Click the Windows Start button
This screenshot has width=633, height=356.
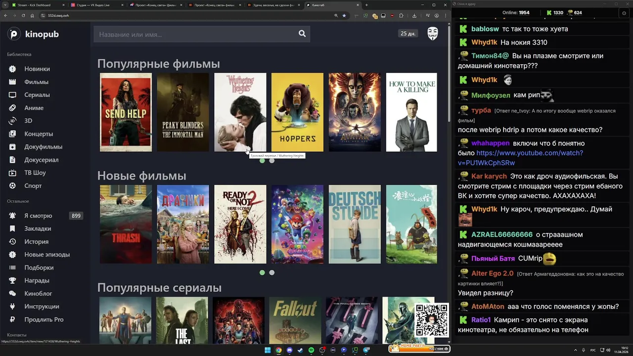[268, 350]
